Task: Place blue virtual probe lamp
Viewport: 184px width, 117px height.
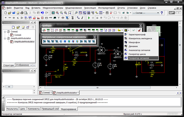Action: (65, 42)
